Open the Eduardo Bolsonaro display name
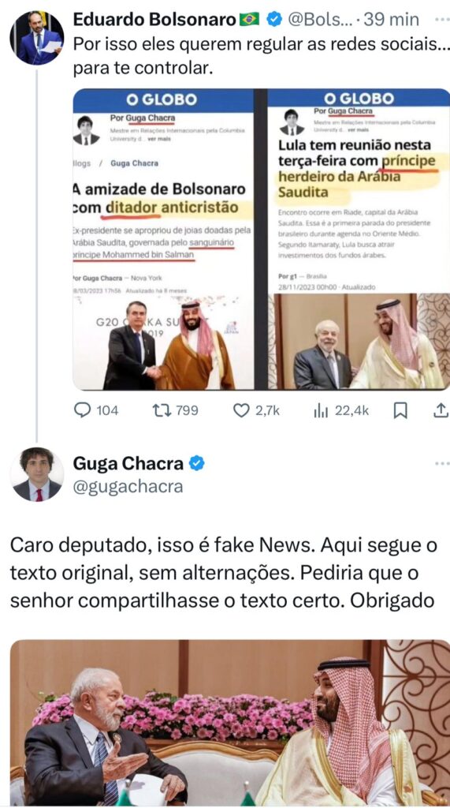 coord(154,20)
